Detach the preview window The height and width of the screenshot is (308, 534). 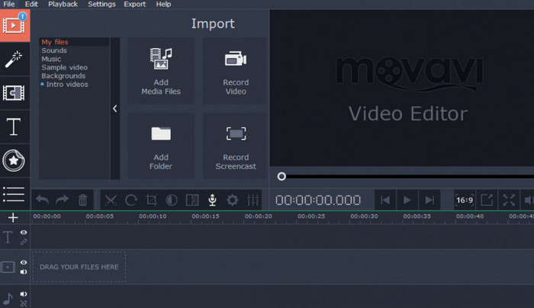pos(487,200)
